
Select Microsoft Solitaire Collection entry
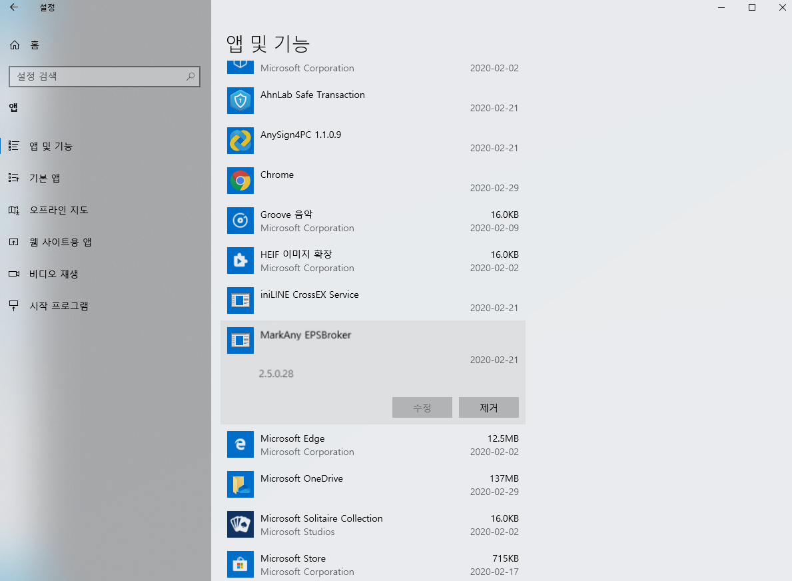tap(373, 524)
